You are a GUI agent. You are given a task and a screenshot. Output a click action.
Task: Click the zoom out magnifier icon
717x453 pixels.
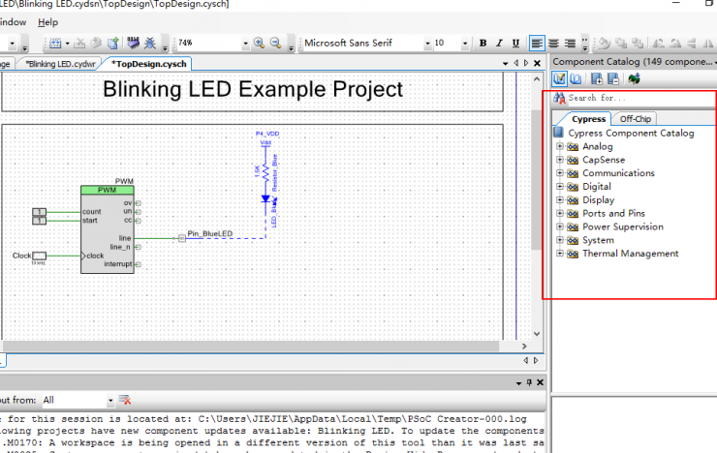pos(276,44)
